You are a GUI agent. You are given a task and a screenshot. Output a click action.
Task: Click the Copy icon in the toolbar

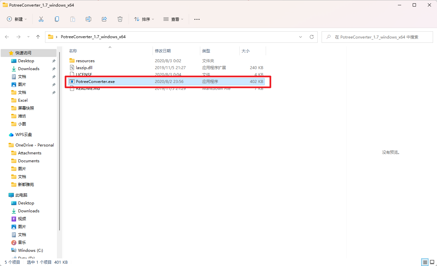click(57, 19)
